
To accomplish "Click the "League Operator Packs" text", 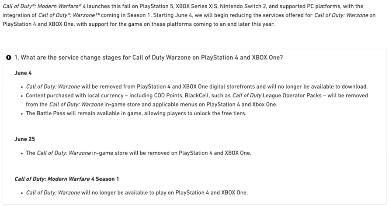I will 292,96.
